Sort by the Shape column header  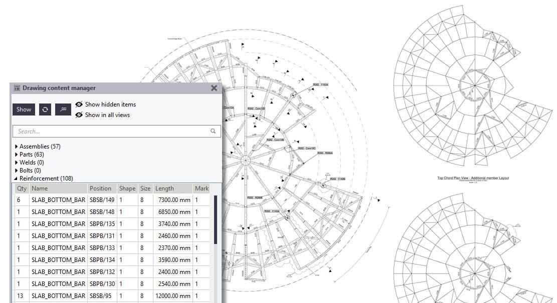[127, 188]
